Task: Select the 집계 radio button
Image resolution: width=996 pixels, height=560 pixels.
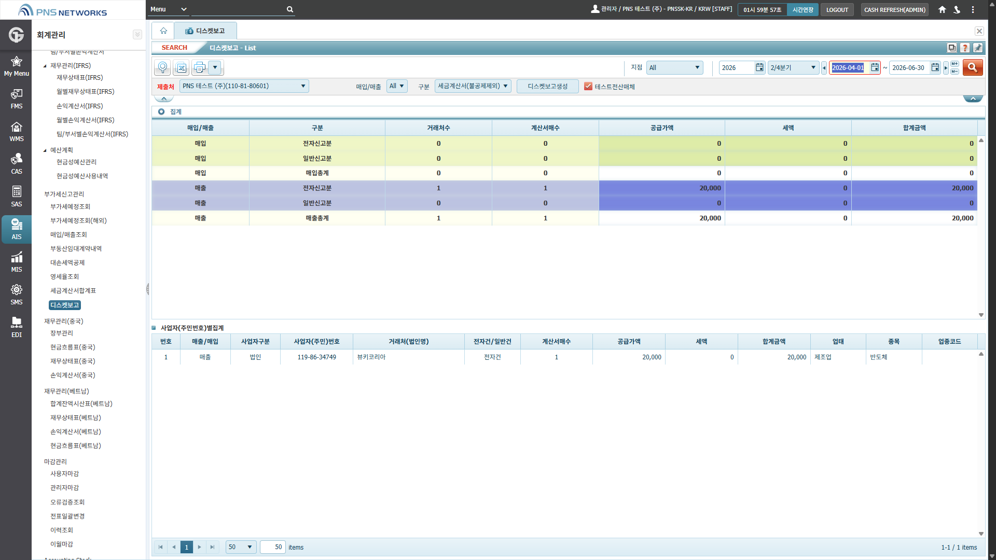Action: coord(161,111)
